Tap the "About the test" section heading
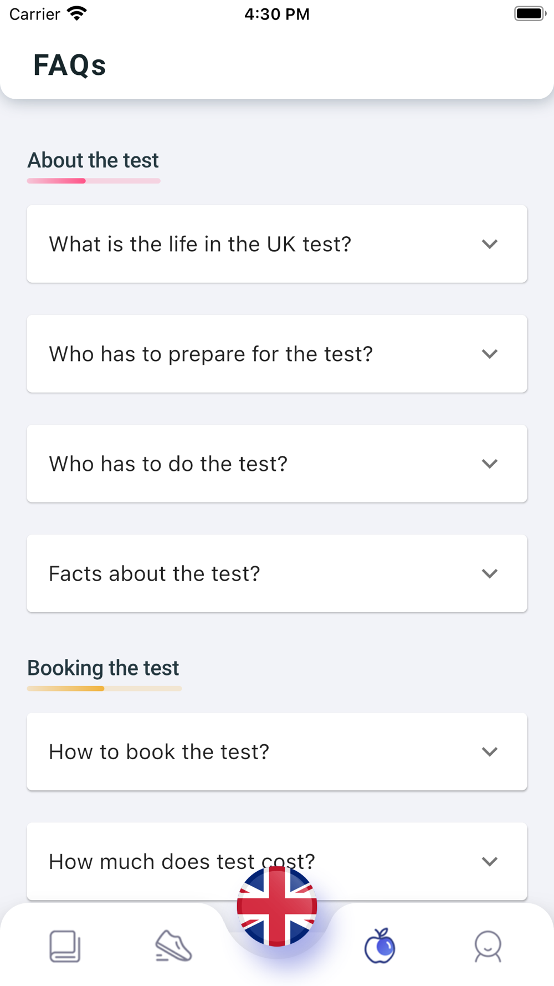This screenshot has height=986, width=554. (93, 160)
